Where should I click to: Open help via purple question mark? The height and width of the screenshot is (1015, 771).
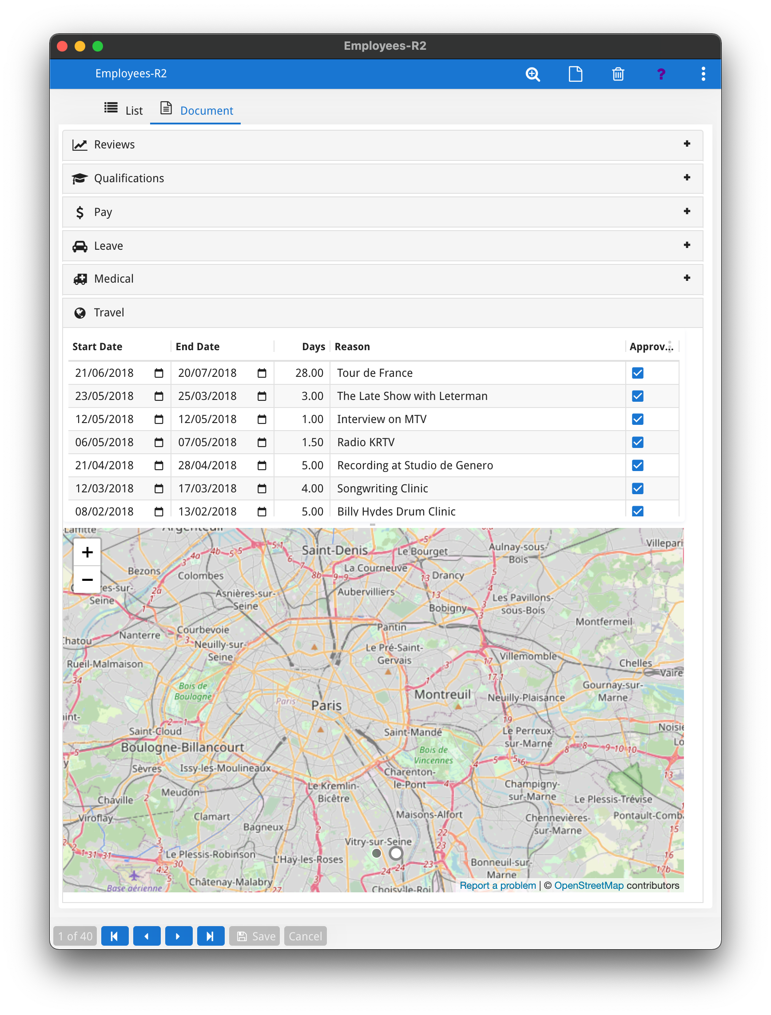point(661,74)
